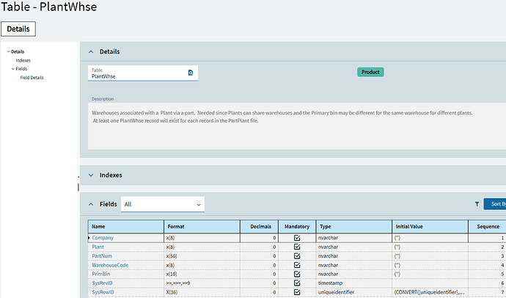
Task: Select Field Details in the navigation tree
Action: tap(32, 78)
